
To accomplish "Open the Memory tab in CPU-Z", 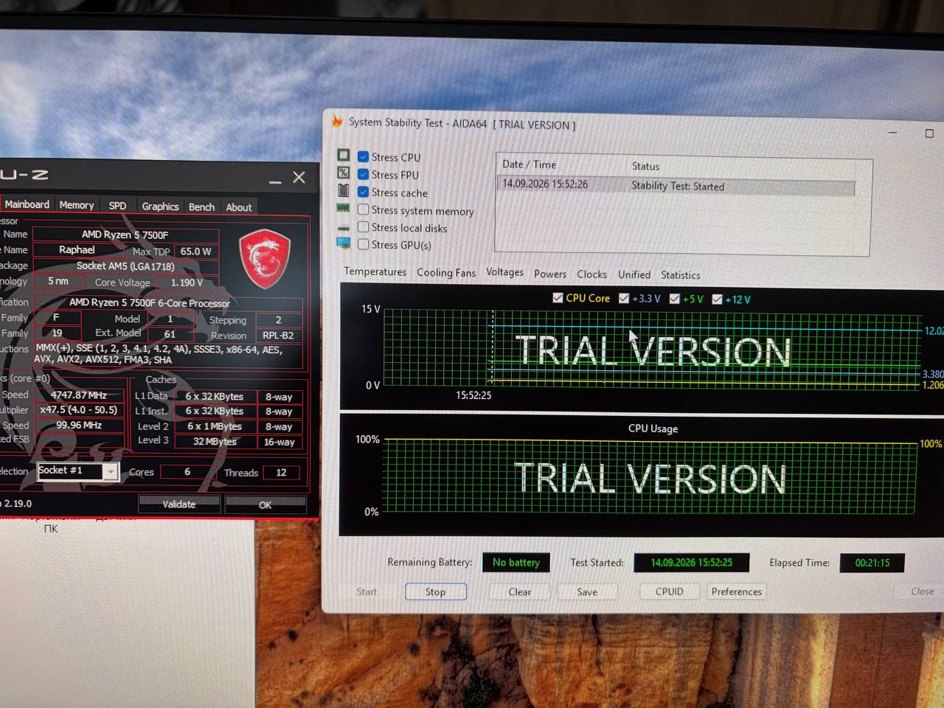I will pos(77,205).
